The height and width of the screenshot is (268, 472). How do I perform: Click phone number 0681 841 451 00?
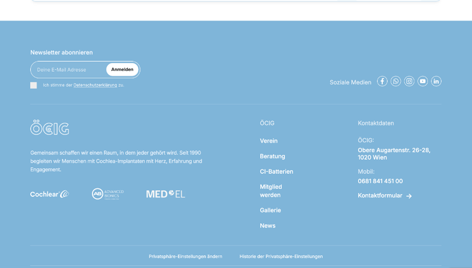[x=380, y=181]
